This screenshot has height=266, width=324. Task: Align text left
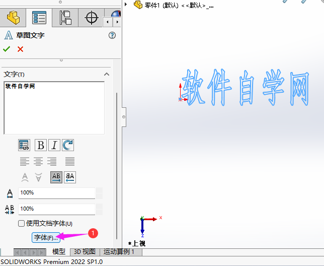point(25,162)
